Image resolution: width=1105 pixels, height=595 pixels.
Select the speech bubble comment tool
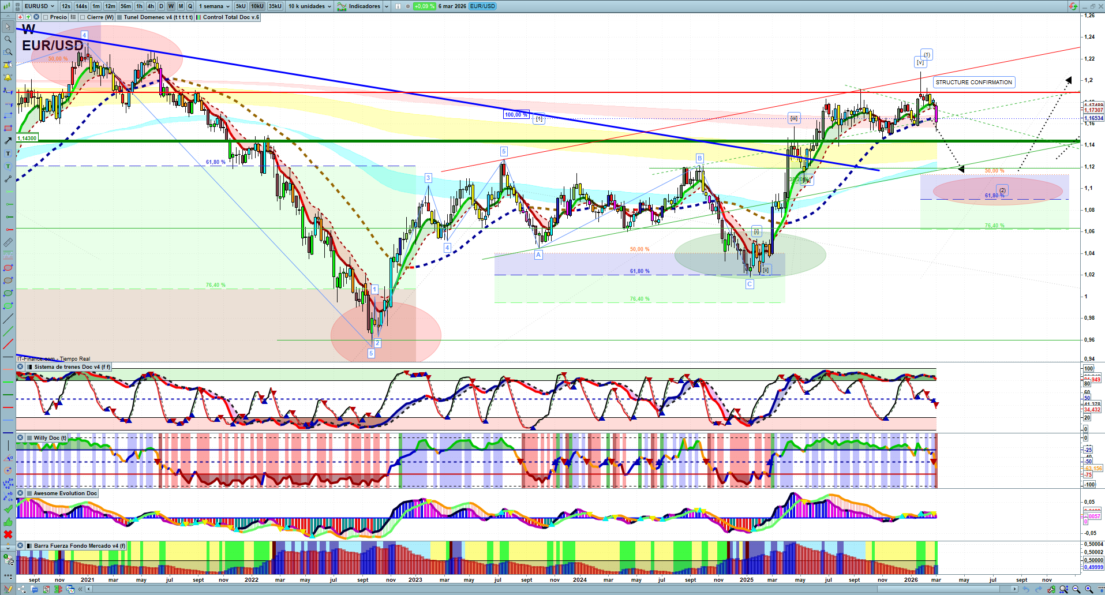[8, 166]
